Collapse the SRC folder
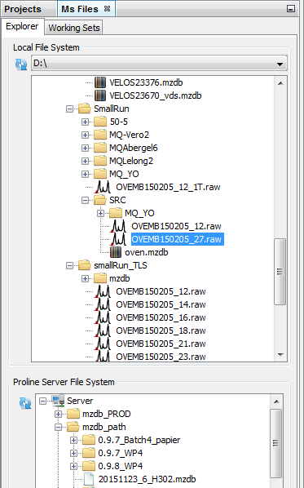Viewport: 304px width, 488px height. 85,201
